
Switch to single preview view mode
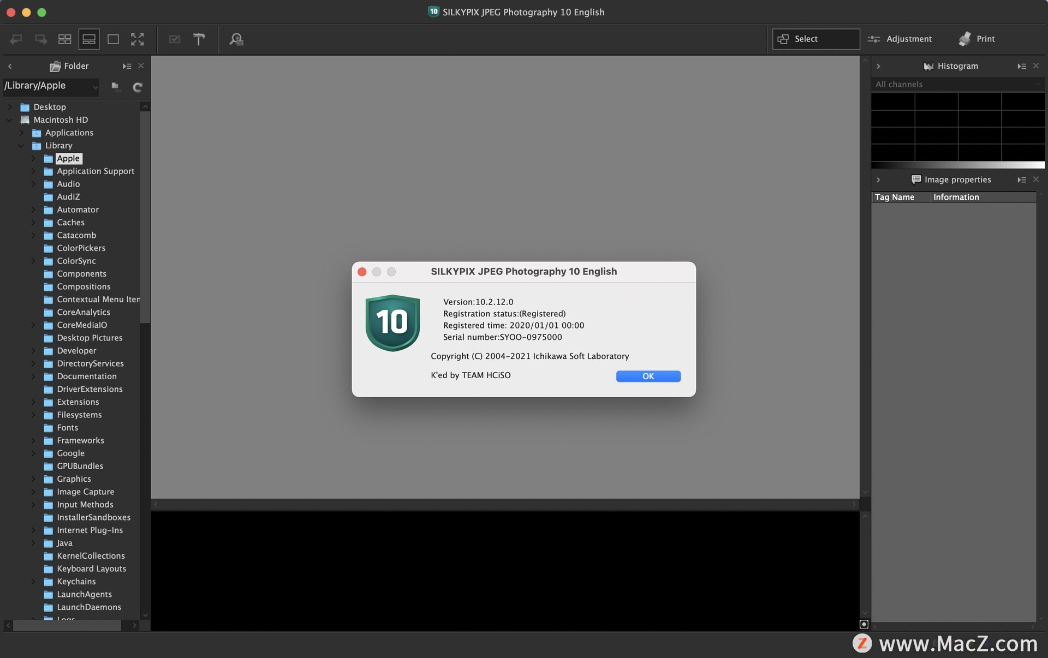[113, 39]
